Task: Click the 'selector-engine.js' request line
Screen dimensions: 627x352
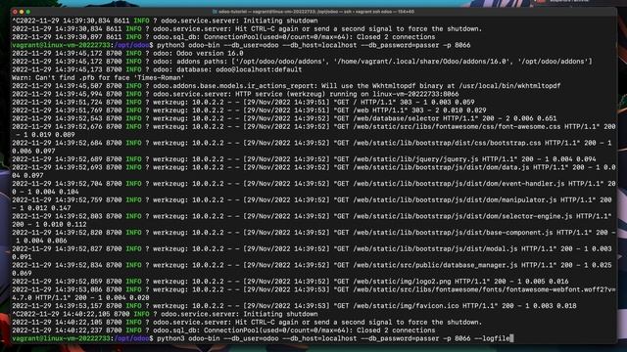Action: (x=312, y=220)
